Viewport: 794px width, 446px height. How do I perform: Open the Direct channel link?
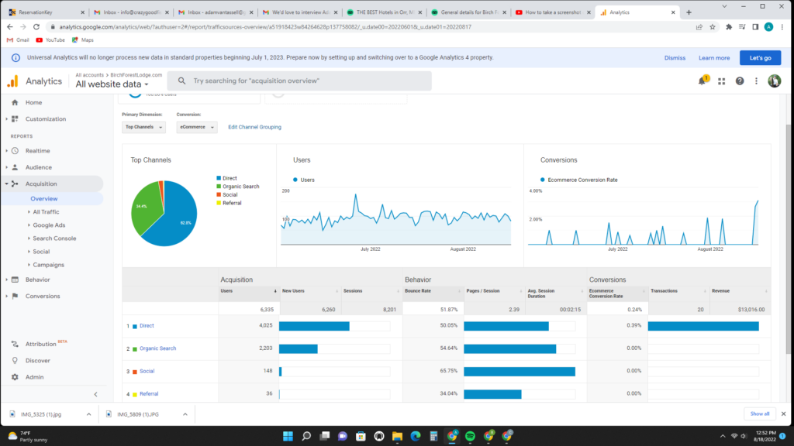pos(147,326)
